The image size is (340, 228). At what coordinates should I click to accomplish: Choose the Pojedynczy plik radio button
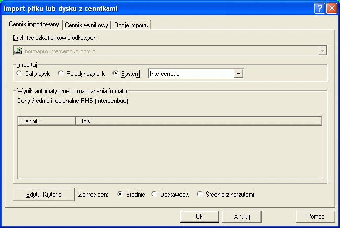click(61, 74)
